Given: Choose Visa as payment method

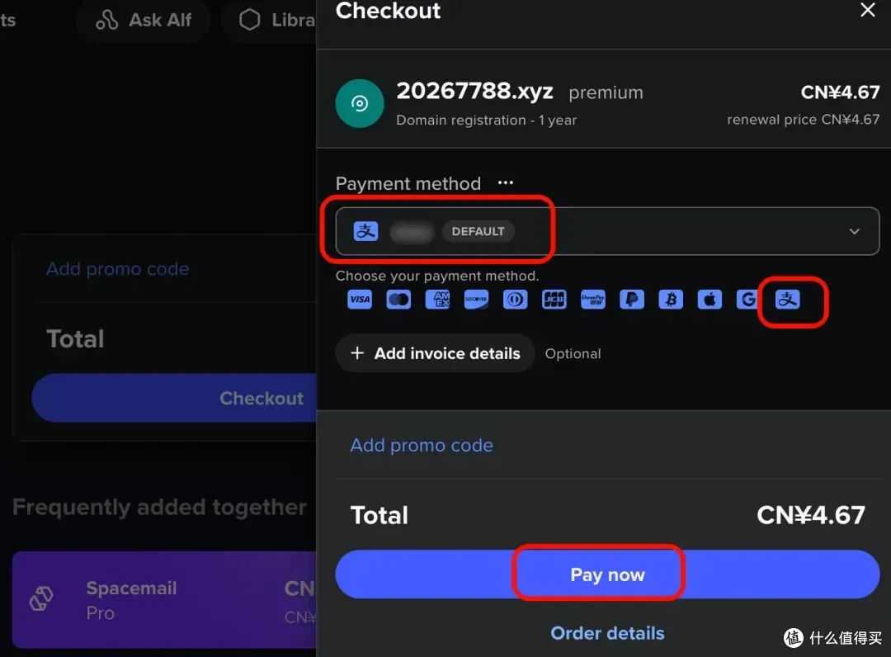Looking at the screenshot, I should point(360,300).
